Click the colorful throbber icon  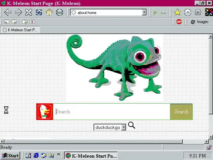pos(209,12)
